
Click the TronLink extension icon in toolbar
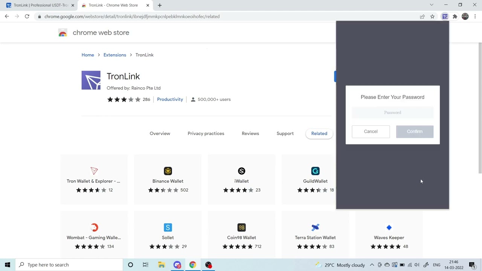click(445, 17)
